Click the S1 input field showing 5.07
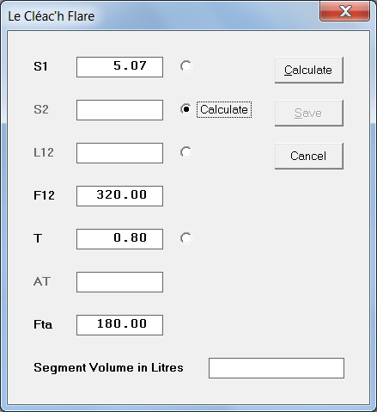Image resolution: width=377 pixels, height=412 pixels. 119,67
